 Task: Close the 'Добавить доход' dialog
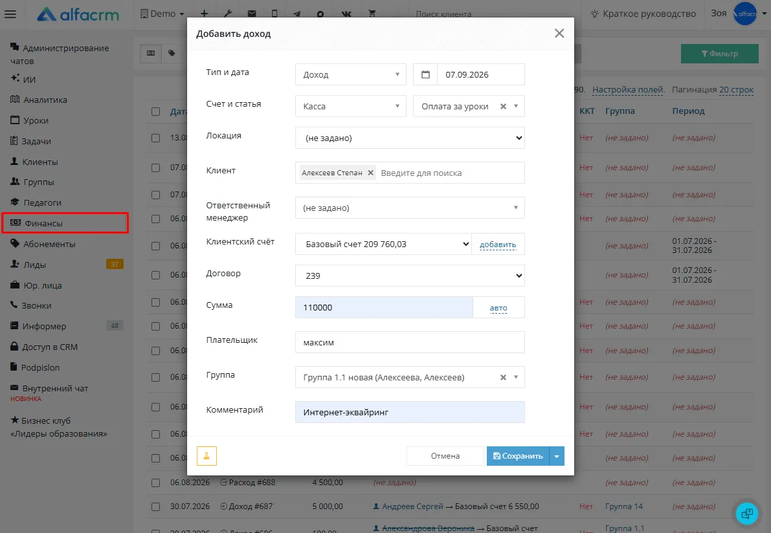(x=559, y=34)
